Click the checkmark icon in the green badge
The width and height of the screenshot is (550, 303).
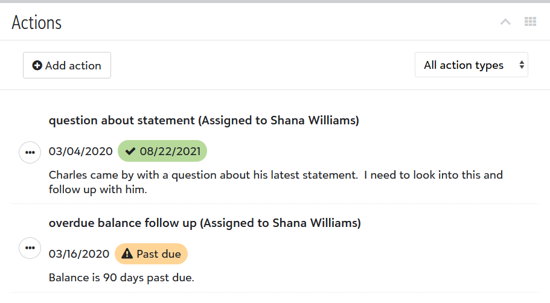(130, 151)
